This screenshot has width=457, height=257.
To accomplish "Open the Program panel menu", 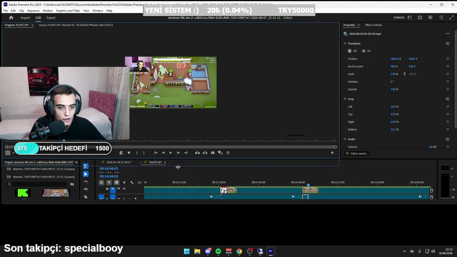I will pos(32,25).
